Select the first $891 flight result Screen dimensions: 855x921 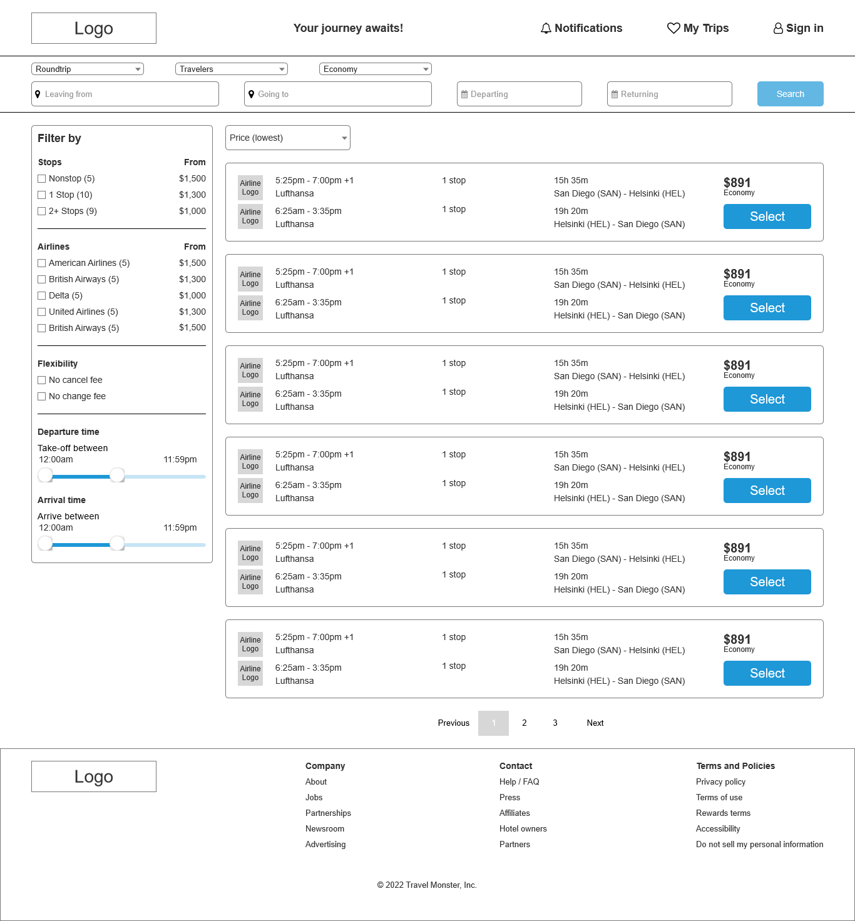[767, 216]
